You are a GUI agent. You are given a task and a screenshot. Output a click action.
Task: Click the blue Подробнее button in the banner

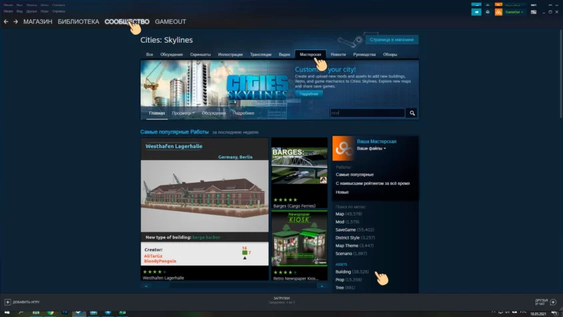pos(309,94)
